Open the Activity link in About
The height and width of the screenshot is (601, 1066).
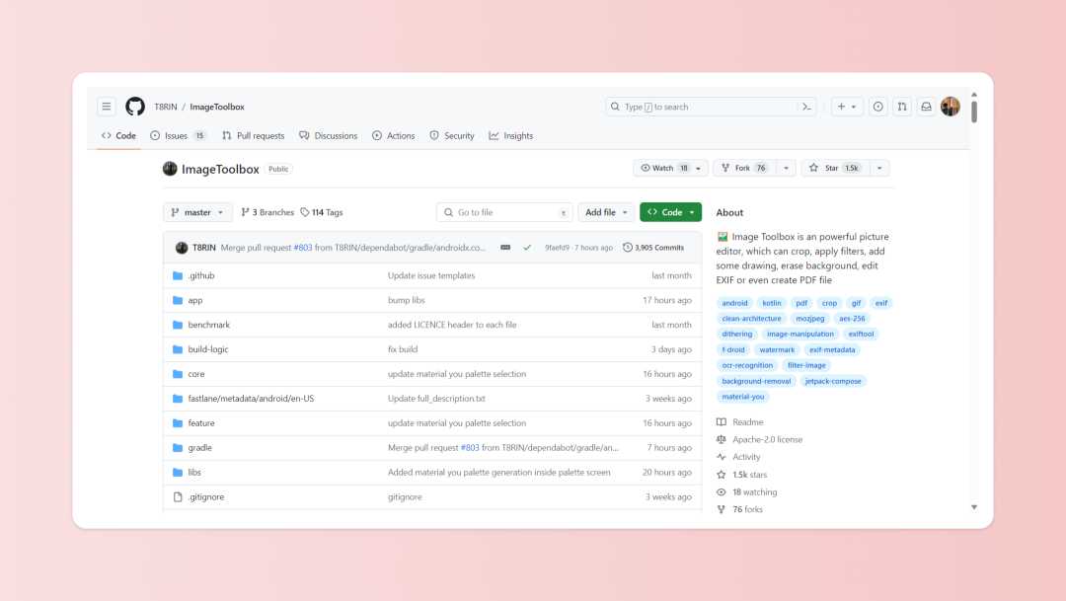746,458
